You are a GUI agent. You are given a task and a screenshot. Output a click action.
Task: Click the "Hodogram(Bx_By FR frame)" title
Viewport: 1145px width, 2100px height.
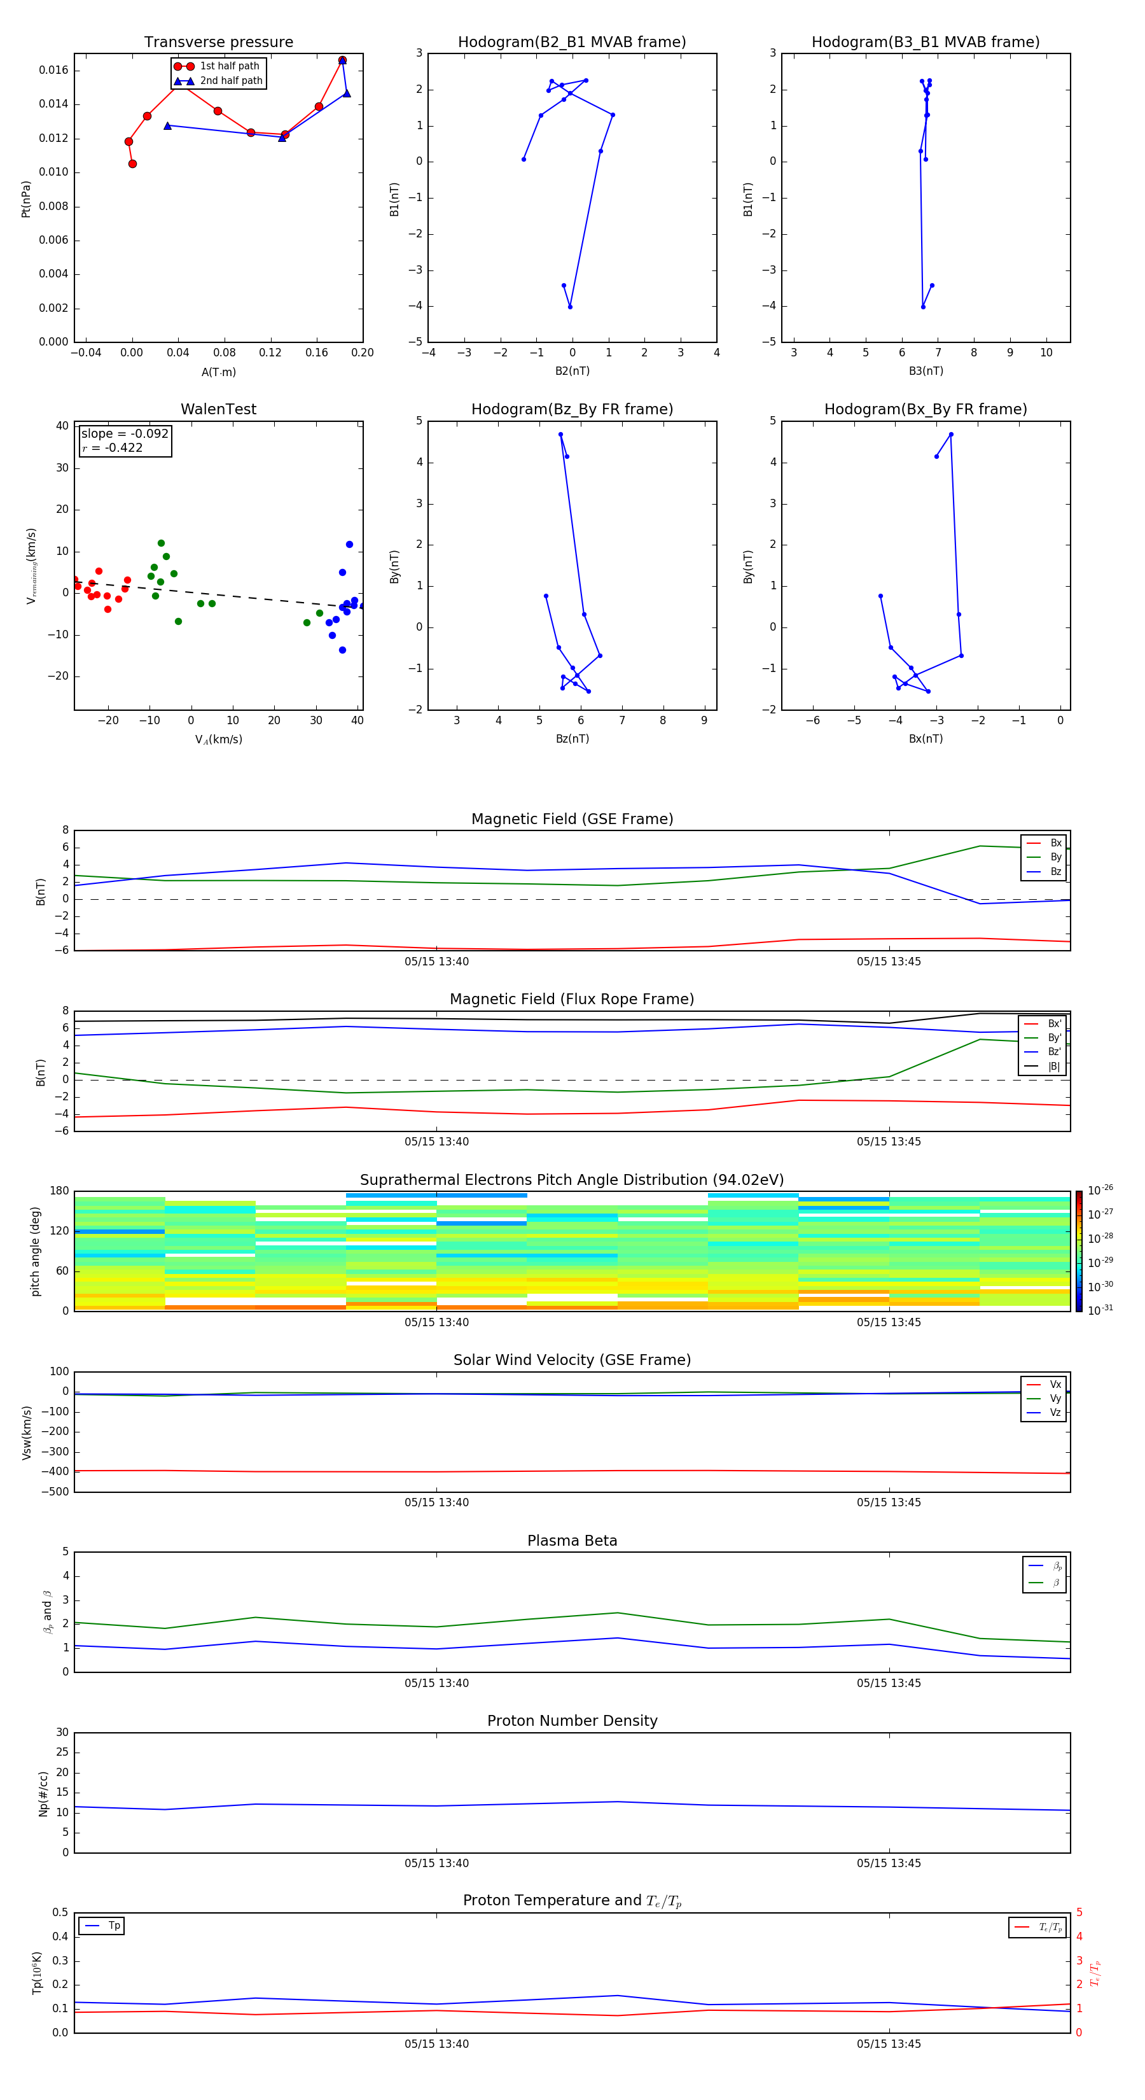coord(926,409)
